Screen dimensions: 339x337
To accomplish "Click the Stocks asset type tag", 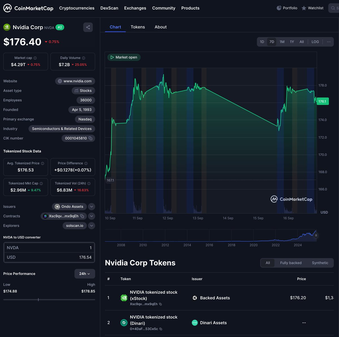I will 83,91.
